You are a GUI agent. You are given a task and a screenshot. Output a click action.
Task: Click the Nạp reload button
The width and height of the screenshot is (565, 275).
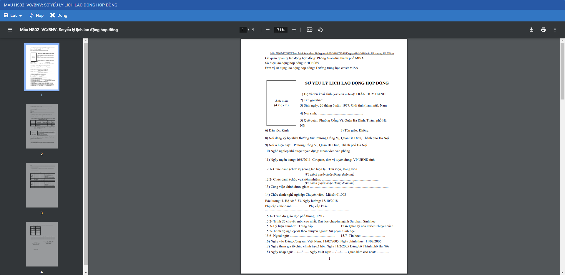pos(36,15)
